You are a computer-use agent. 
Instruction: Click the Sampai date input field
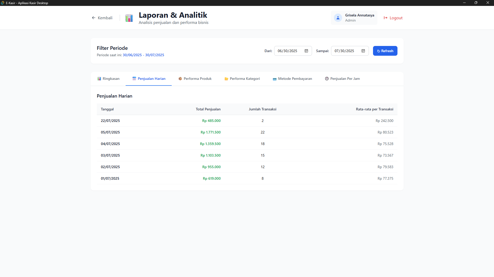346,51
